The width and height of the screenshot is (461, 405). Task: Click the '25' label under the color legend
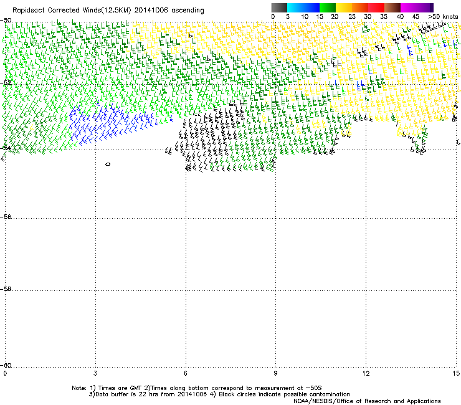pos(351,17)
